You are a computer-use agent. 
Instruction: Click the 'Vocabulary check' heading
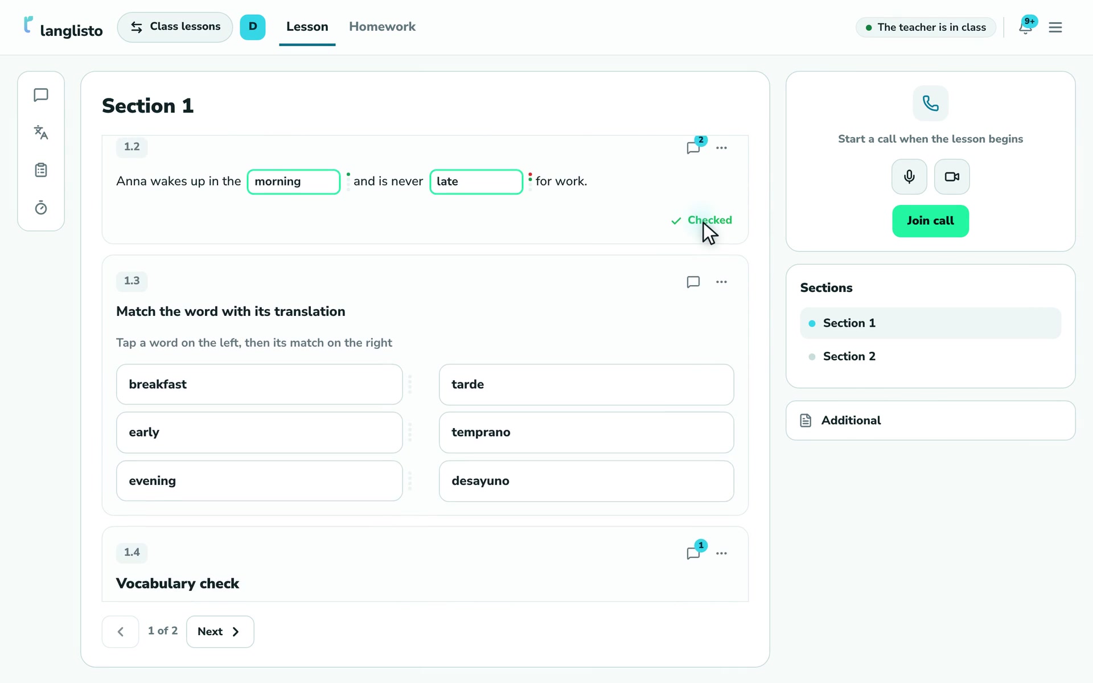[178, 583]
